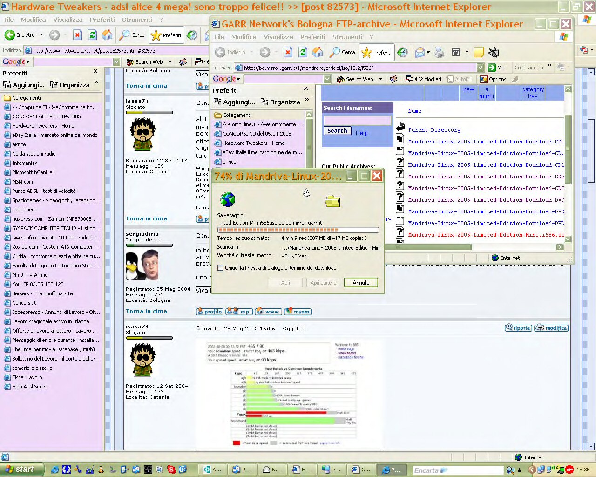Click msnm button under sergiodirio post

(x=298, y=312)
